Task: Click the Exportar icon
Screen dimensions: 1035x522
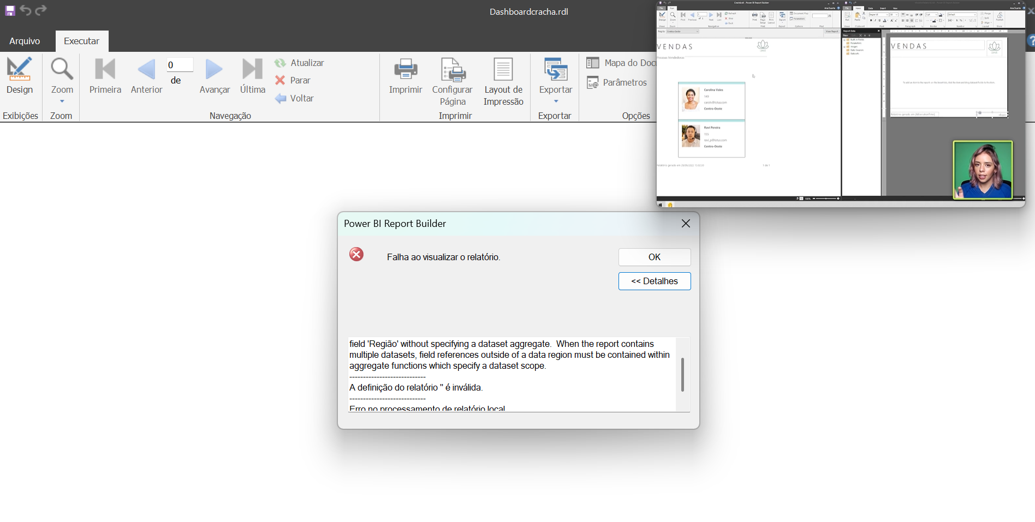Action: point(556,69)
